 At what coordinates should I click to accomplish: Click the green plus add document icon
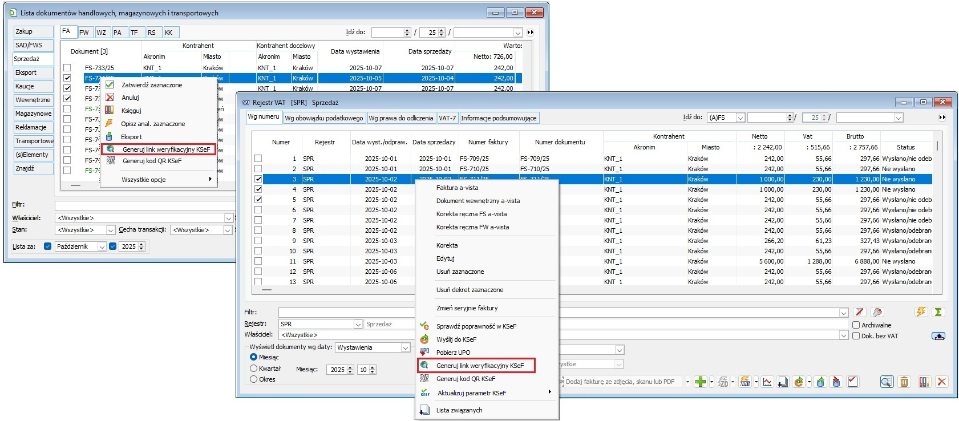[x=701, y=382]
